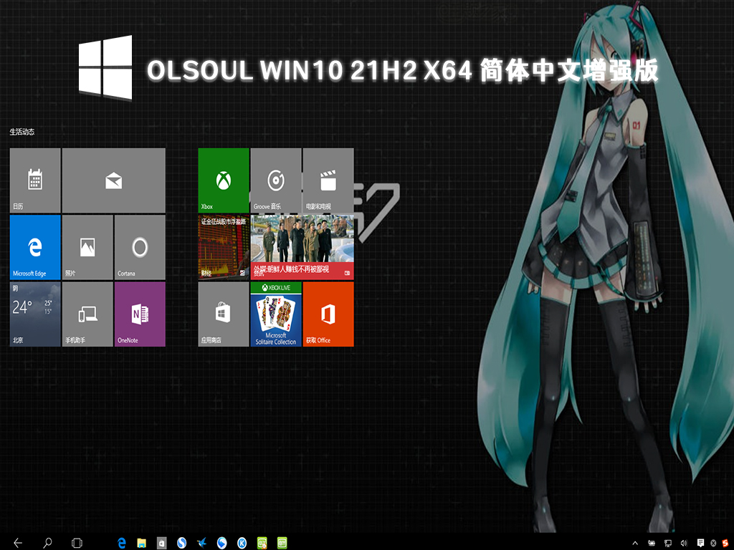The width and height of the screenshot is (734, 550).
Task: Click the taskbar search magnifier icon
Action: pos(47,543)
